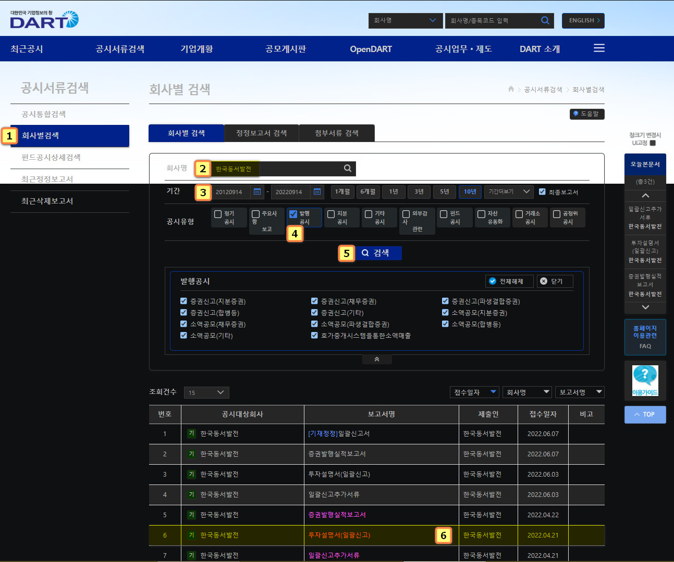Toggle the 자산유동화 checkbox
Image resolution: width=674 pixels, height=562 pixels.
[x=482, y=214]
